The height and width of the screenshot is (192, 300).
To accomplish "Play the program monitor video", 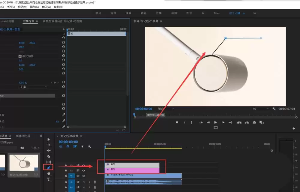I will (x=216, y=122).
